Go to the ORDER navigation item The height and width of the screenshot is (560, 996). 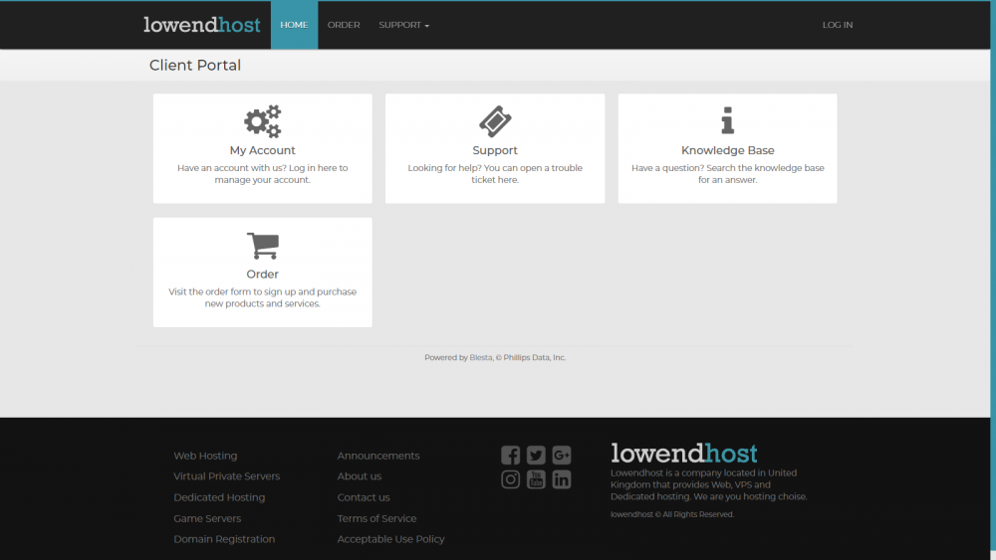click(x=344, y=25)
